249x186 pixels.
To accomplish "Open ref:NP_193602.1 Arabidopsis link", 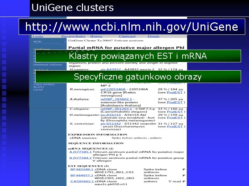I will (x=116, y=99).
